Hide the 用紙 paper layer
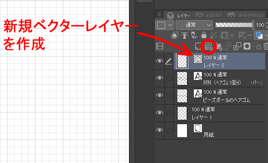This screenshot has height=163, width=268. click(159, 130)
